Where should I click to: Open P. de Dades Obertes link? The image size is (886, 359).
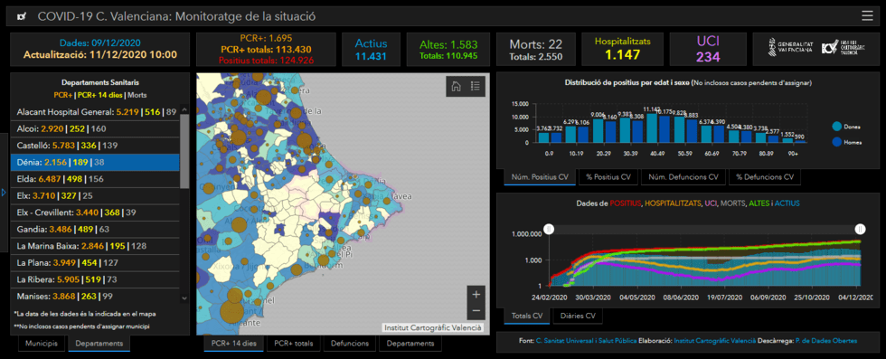point(825,341)
